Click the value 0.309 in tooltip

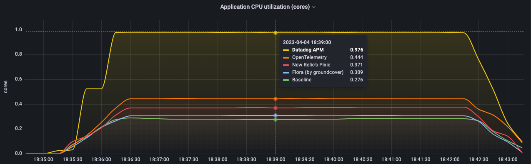coord(356,72)
